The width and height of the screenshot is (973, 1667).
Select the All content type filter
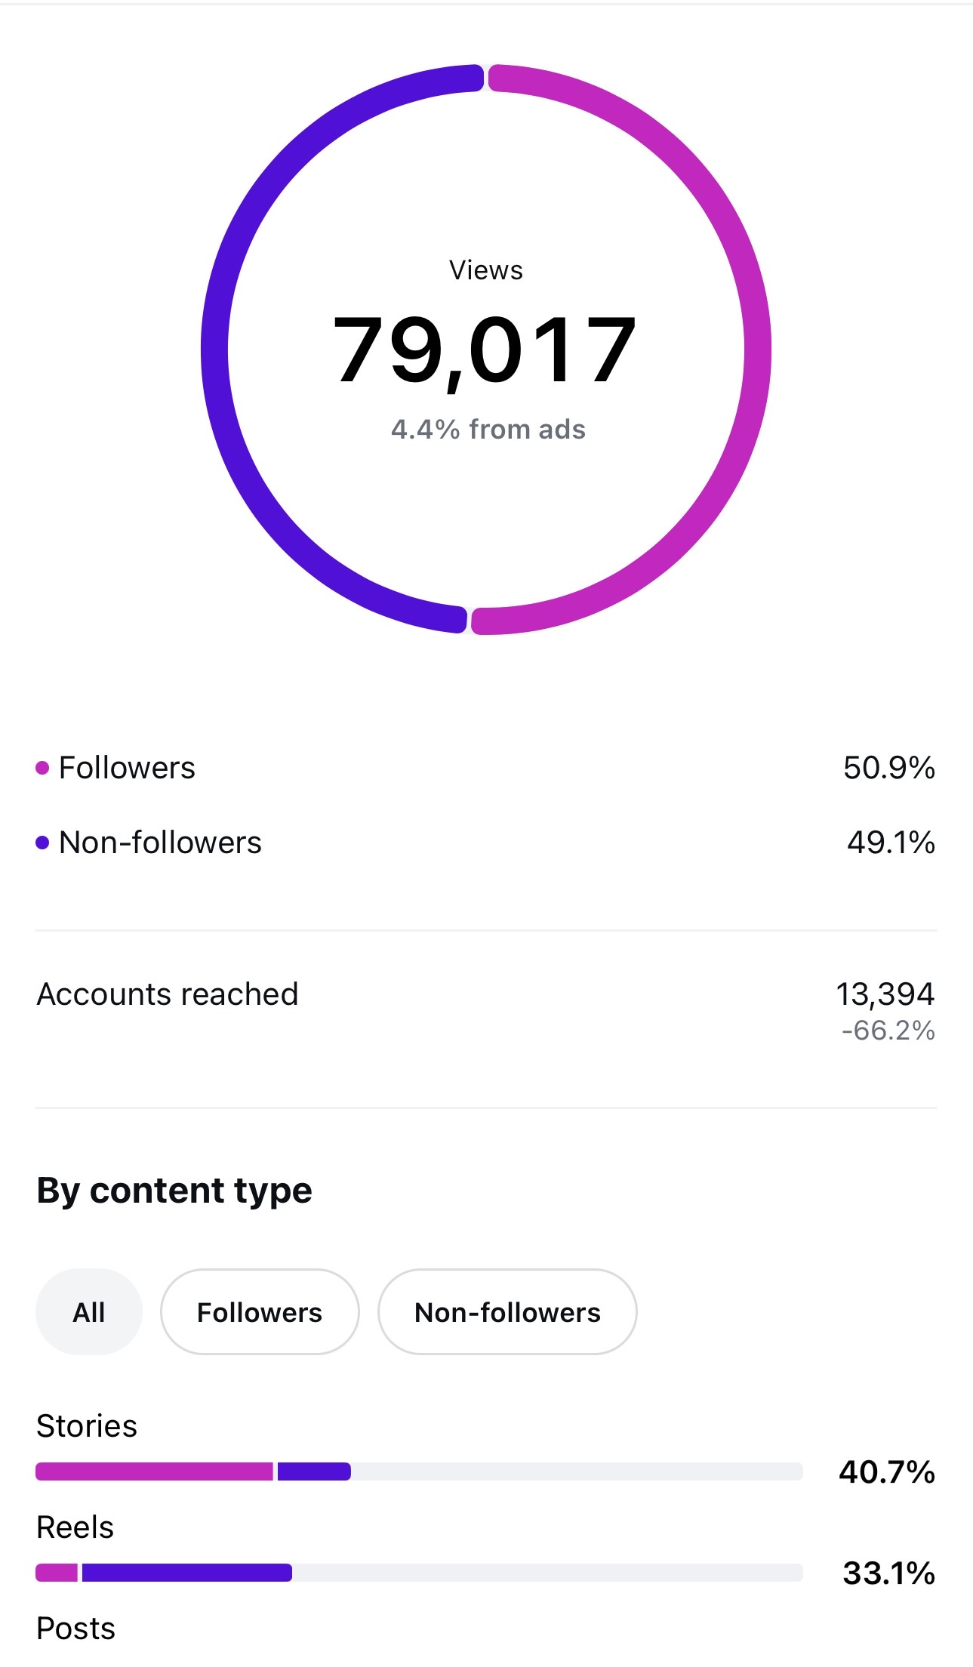(89, 1312)
